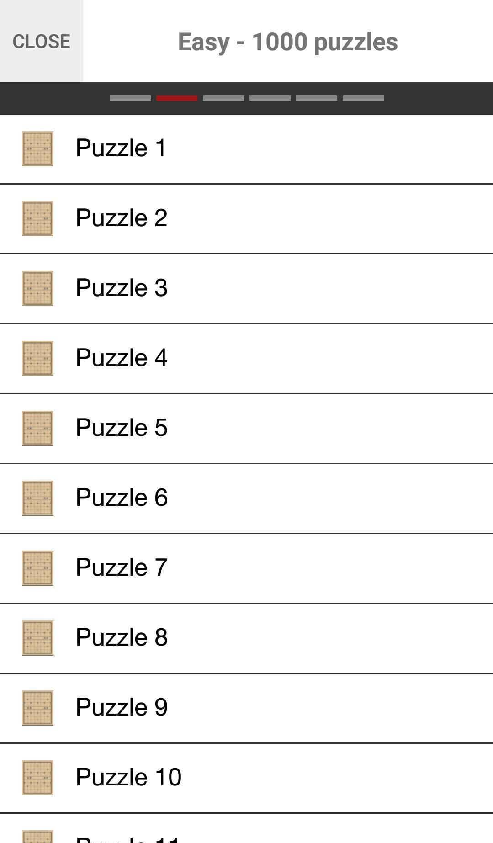Open Puzzle 4 from the list

coord(122,358)
